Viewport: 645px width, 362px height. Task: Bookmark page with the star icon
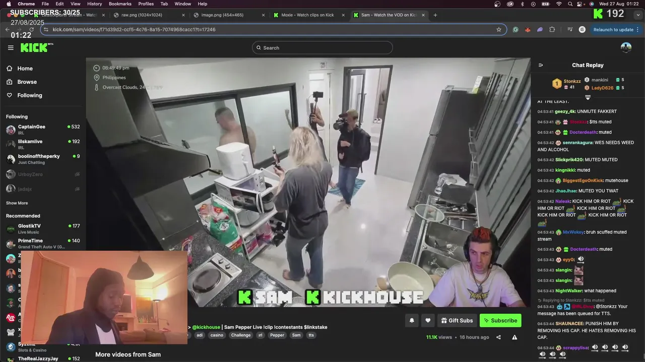499,30
